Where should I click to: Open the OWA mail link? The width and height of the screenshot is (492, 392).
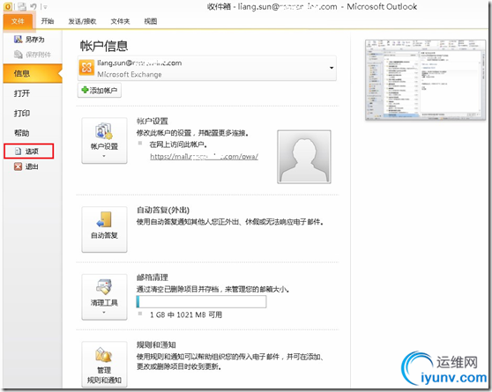pos(204,157)
